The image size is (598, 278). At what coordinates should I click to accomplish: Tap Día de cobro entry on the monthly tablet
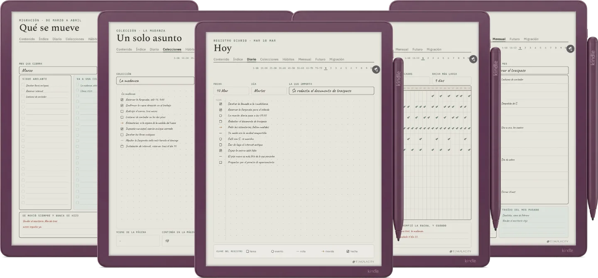pyautogui.click(x=508, y=160)
